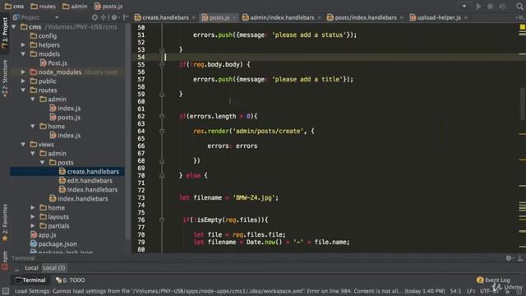Toggle fold marker at line 62
Image resolution: width=526 pixels, height=296 pixels.
pos(162,117)
